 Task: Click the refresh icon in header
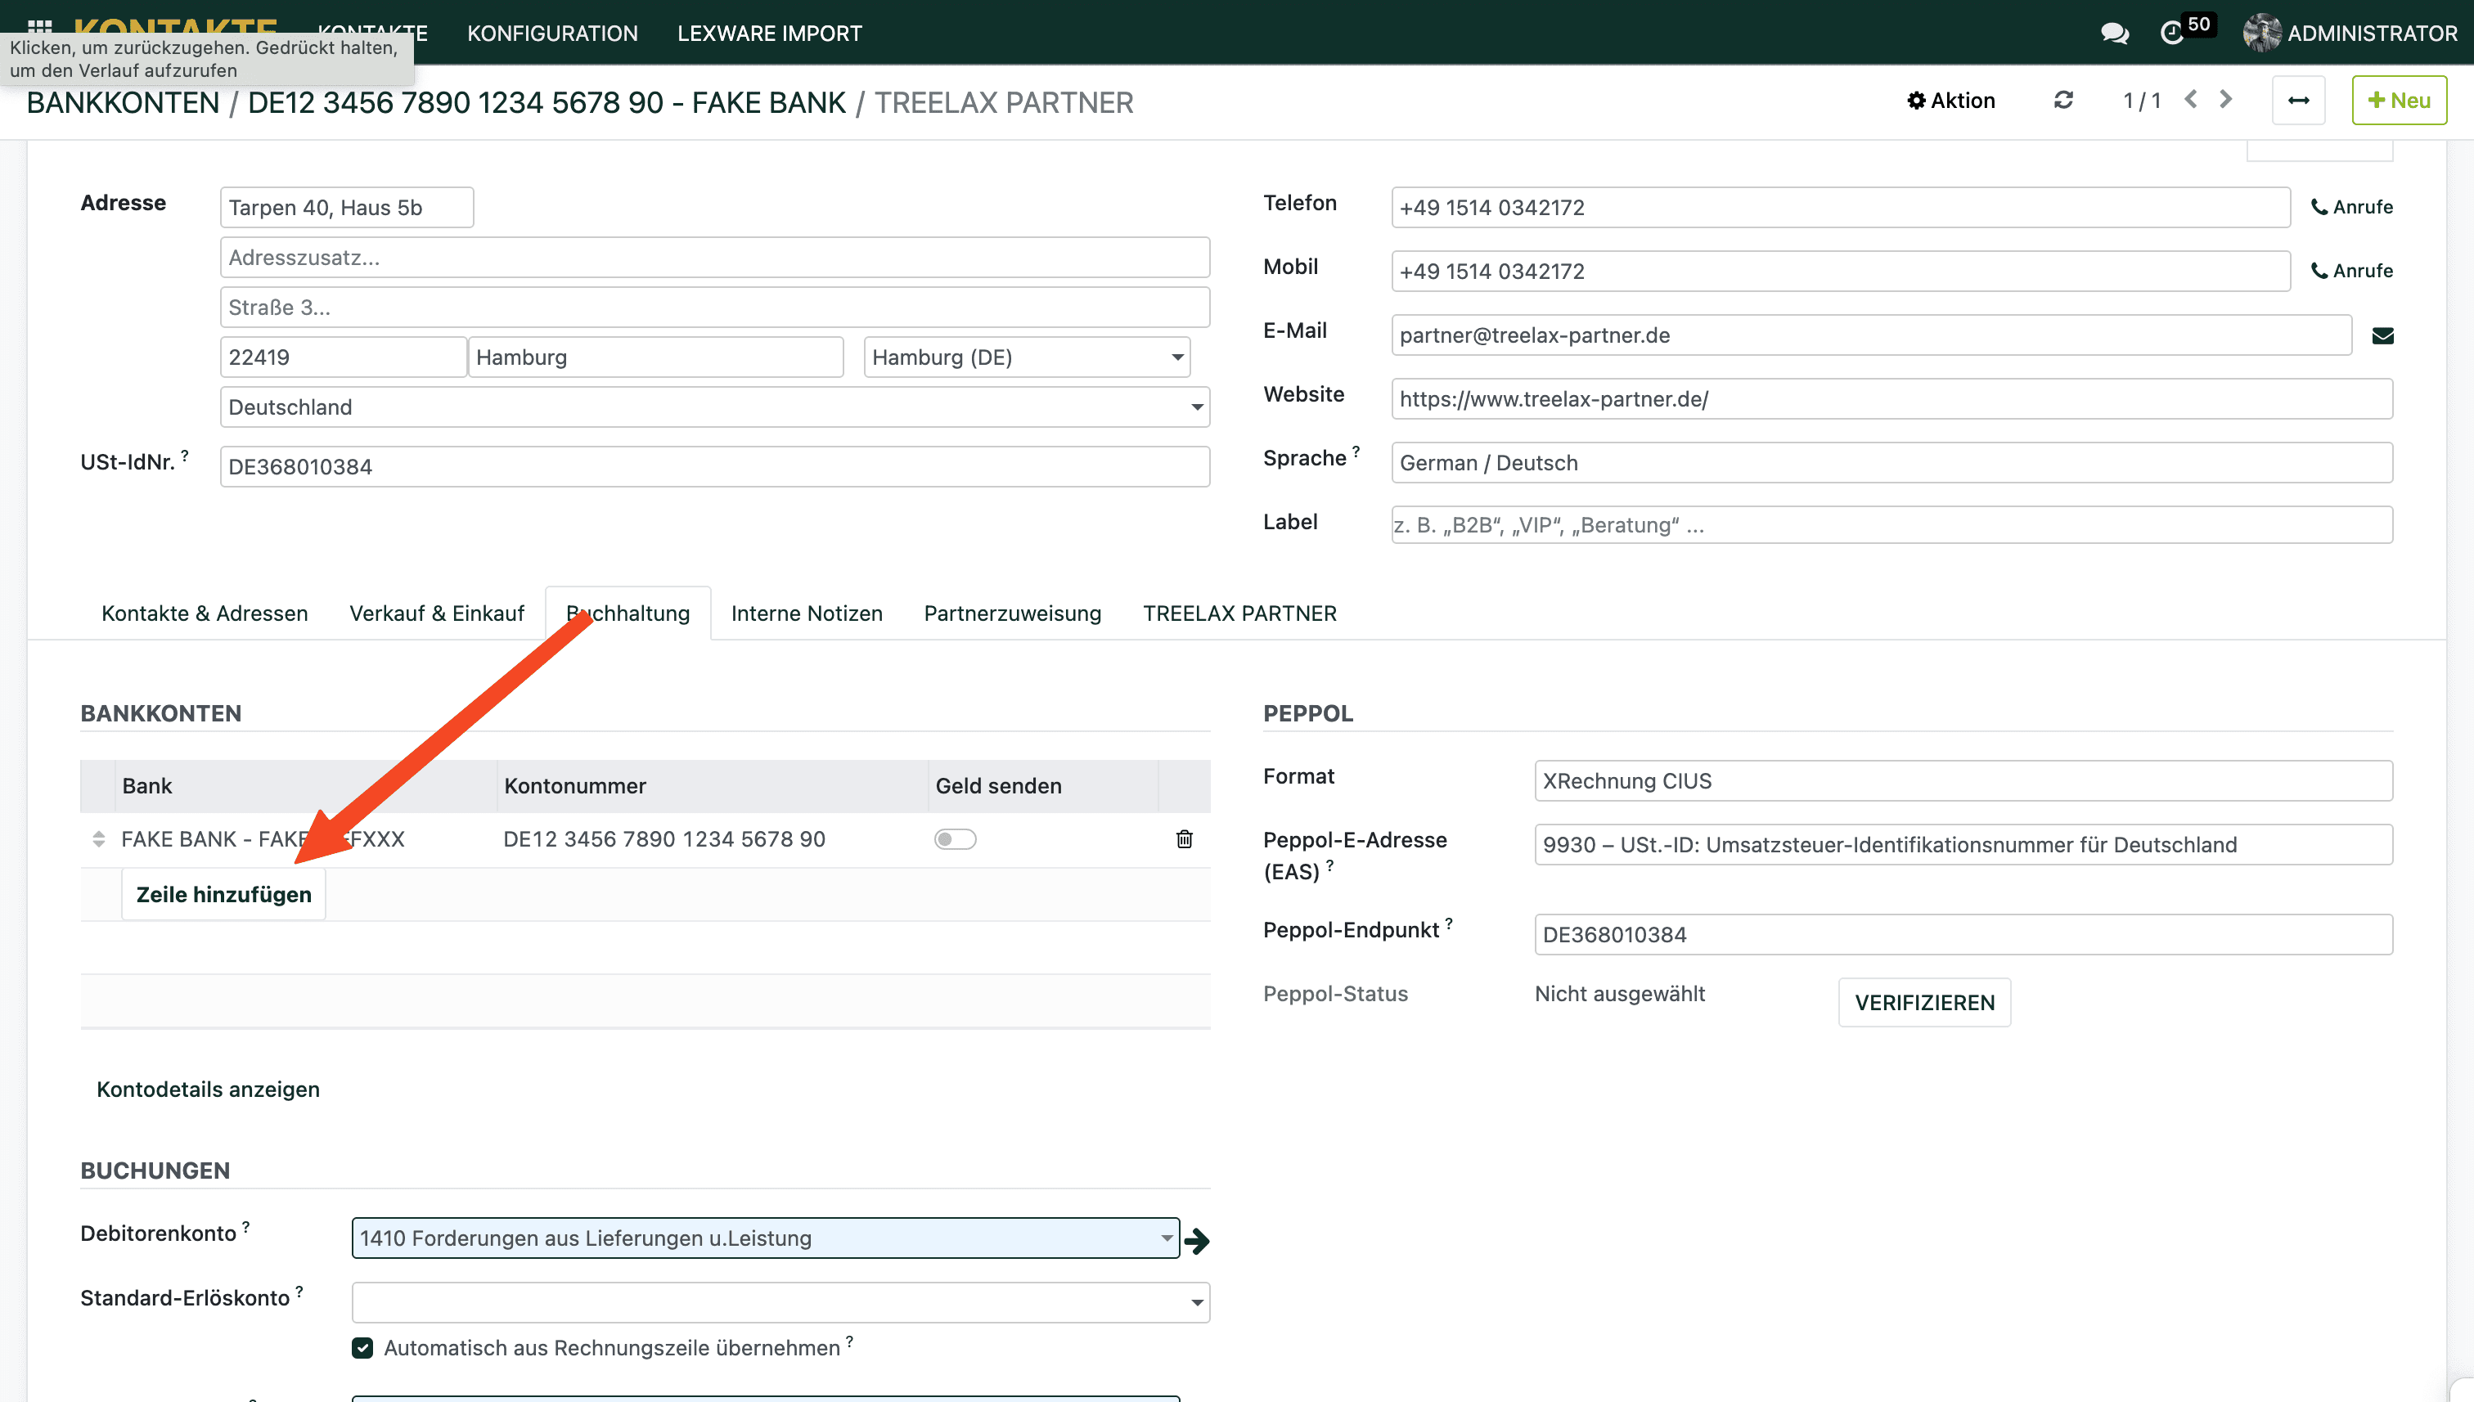[2062, 100]
